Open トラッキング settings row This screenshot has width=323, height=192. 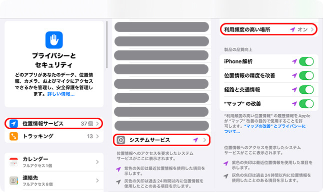54,136
